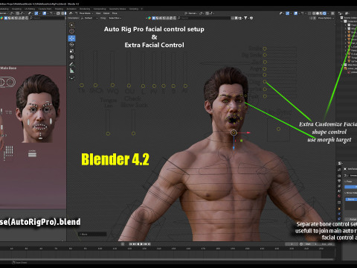Click the Sad facial slider handle

(x=265, y=62)
